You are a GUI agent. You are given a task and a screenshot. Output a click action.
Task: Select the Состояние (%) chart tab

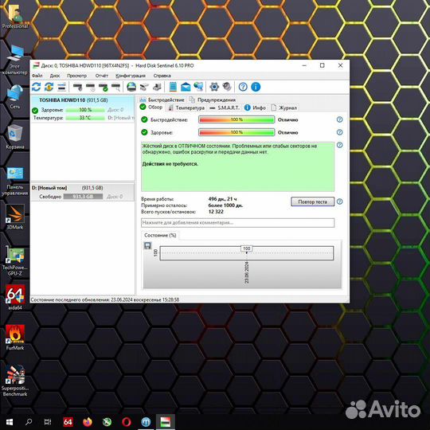pos(160,235)
